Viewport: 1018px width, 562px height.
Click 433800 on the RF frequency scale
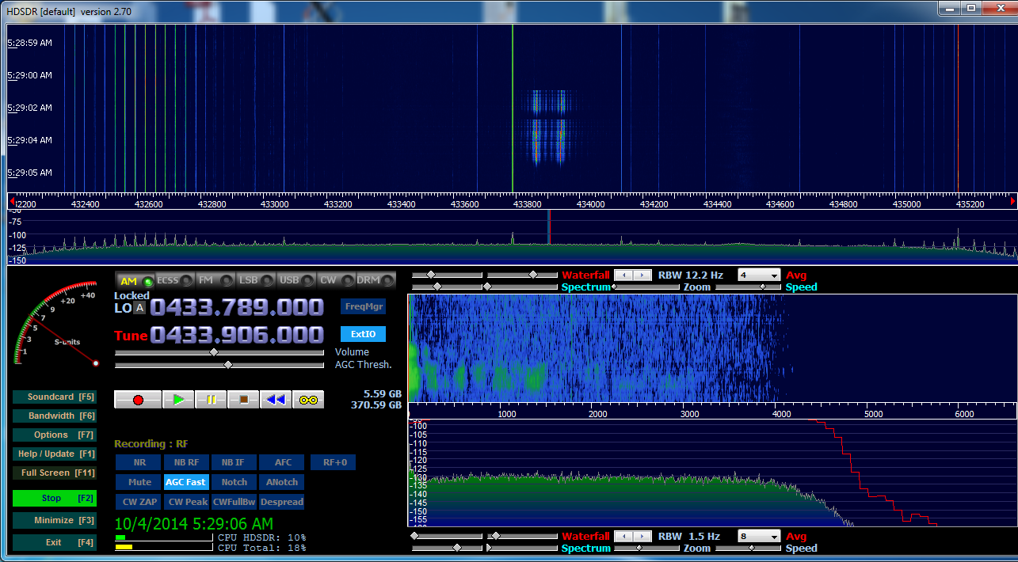coord(528,203)
